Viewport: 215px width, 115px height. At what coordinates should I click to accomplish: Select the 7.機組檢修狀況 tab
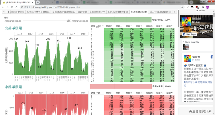coord(97,12)
